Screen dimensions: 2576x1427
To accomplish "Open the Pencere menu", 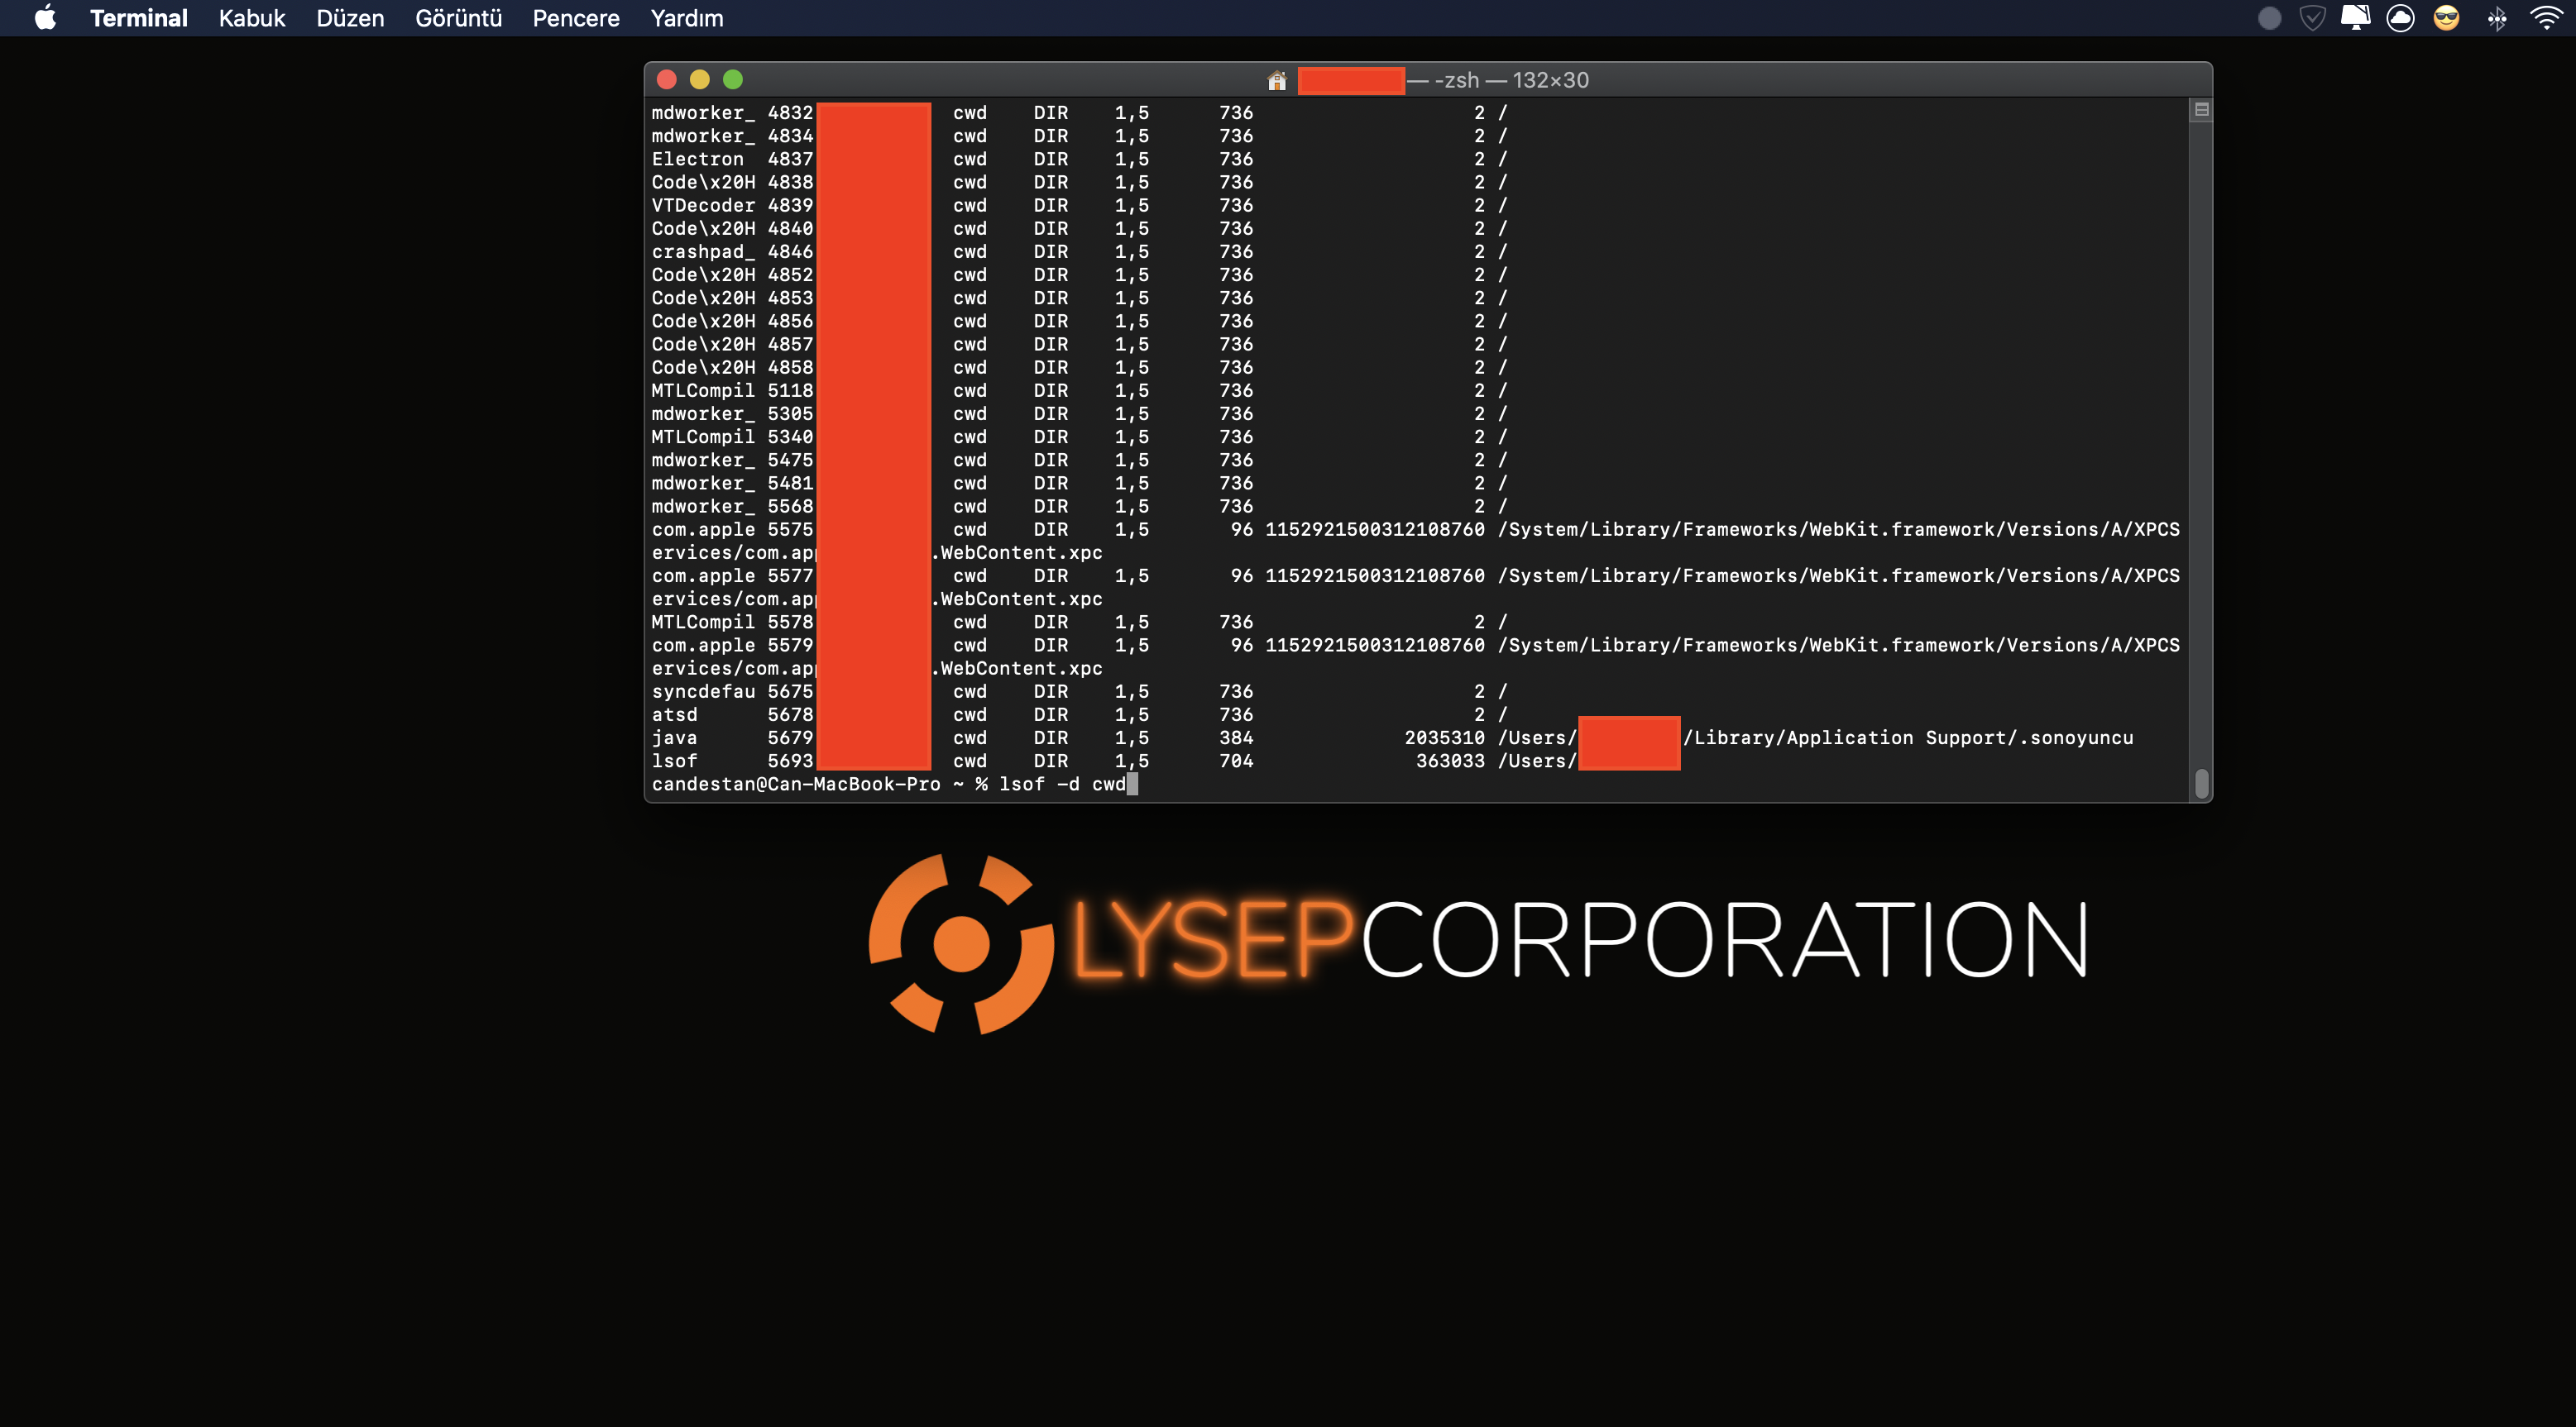I will (576, 18).
